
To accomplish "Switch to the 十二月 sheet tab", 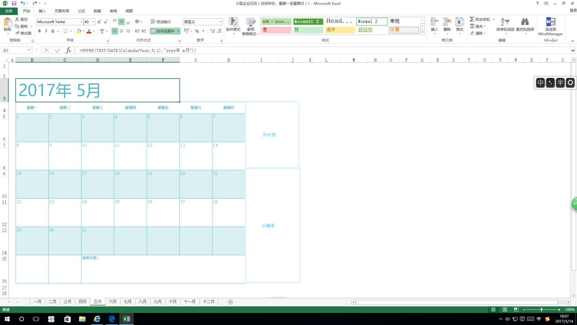I will click(208, 302).
